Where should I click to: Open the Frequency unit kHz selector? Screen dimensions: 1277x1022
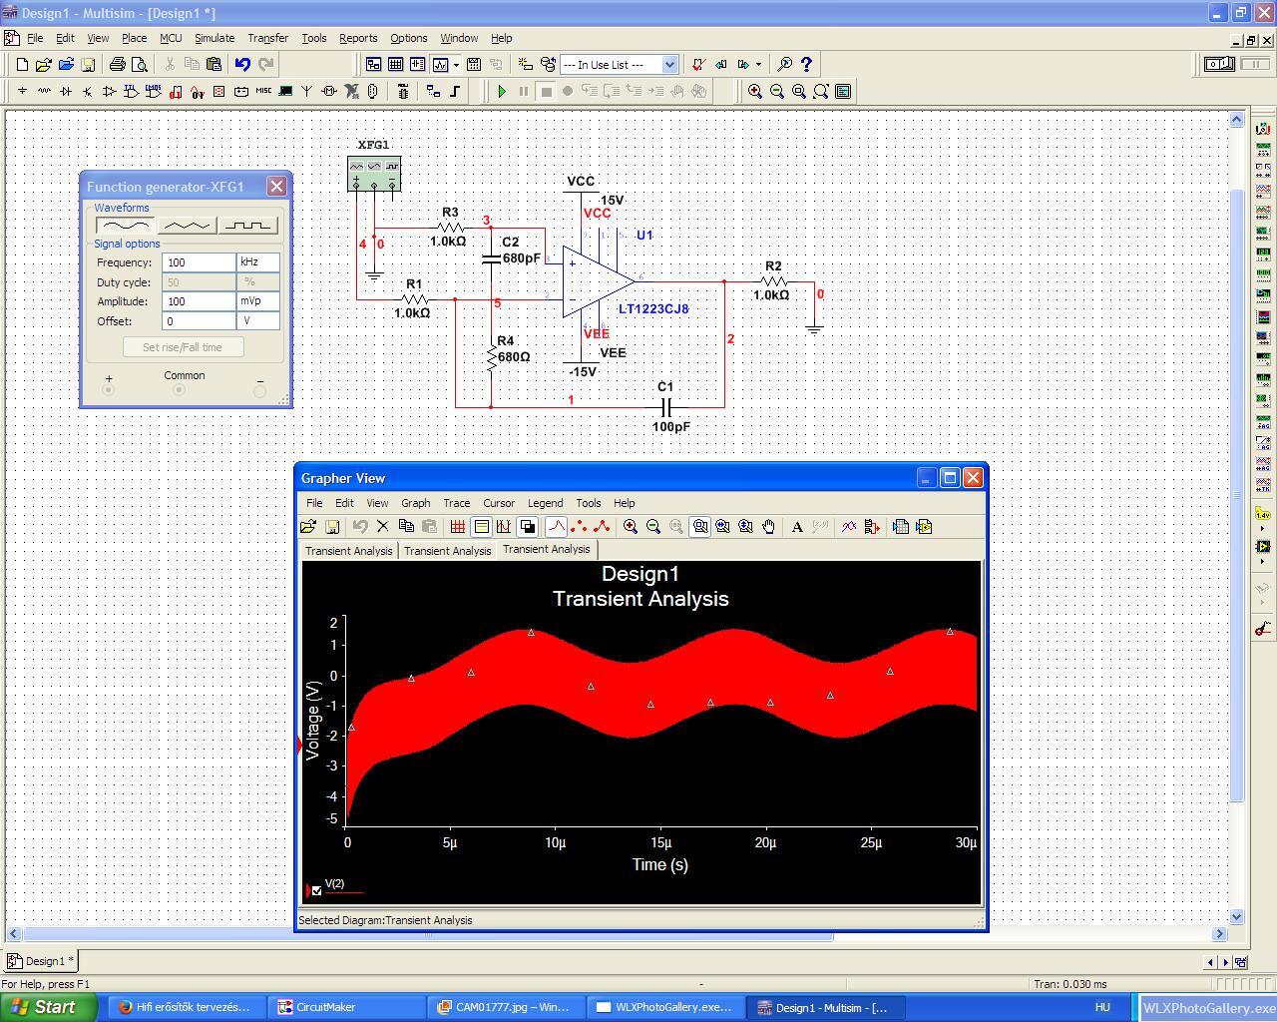(257, 262)
